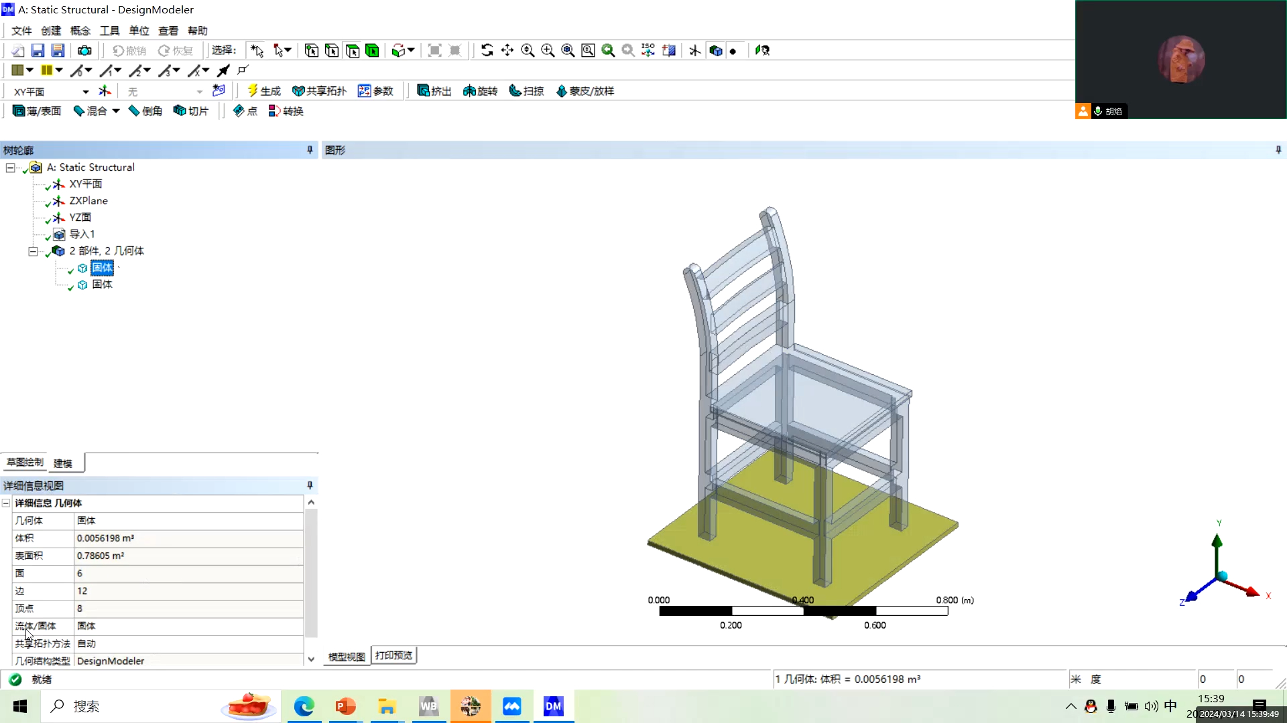Activate the vertex selection filter

click(312, 50)
